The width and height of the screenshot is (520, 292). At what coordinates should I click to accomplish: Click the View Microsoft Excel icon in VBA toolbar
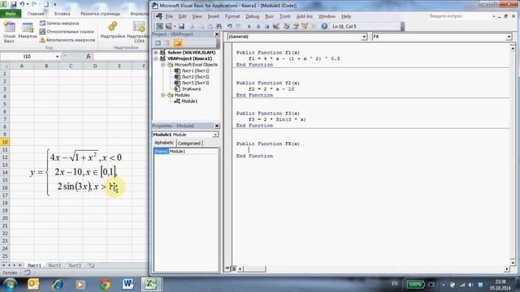(159, 26)
